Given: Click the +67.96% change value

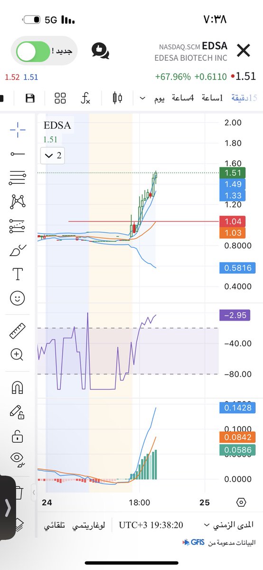Looking at the screenshot, I should click(173, 77).
